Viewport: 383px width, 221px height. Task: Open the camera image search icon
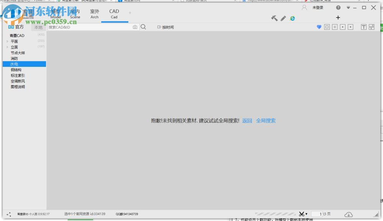click(x=135, y=27)
